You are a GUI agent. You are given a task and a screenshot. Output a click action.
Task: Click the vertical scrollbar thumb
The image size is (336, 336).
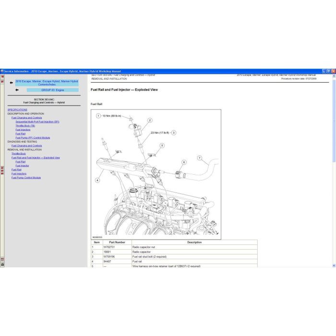coord(334,120)
